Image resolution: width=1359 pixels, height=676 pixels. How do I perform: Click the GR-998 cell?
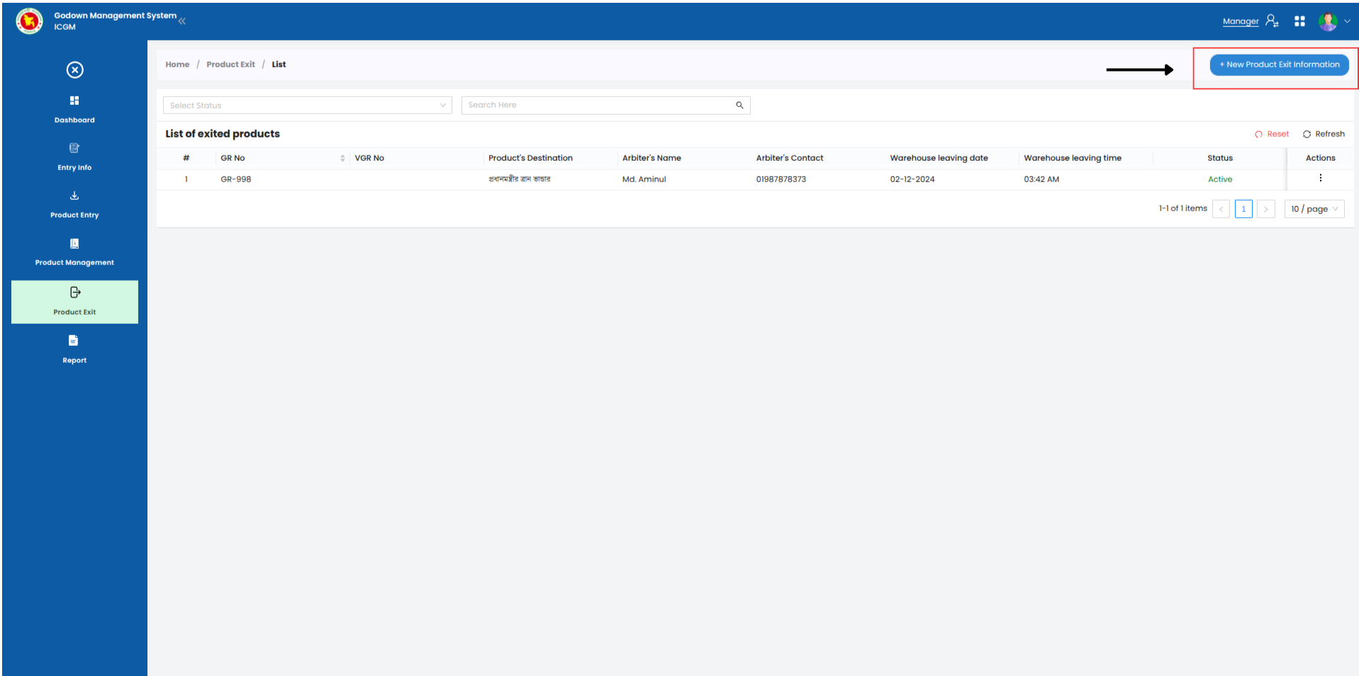[x=236, y=179]
